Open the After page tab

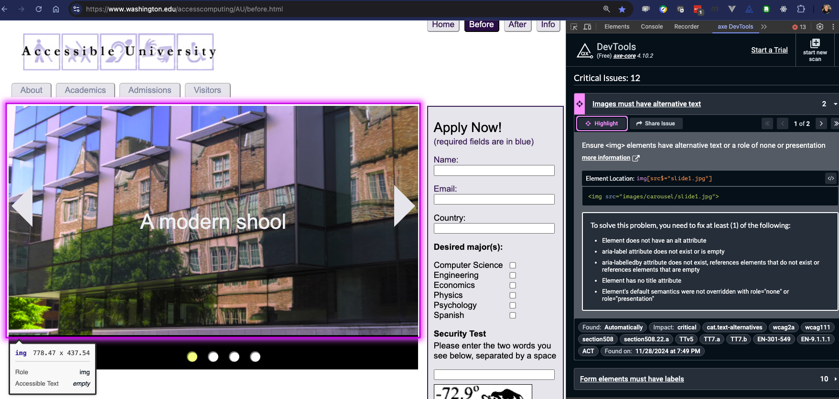coord(517,25)
